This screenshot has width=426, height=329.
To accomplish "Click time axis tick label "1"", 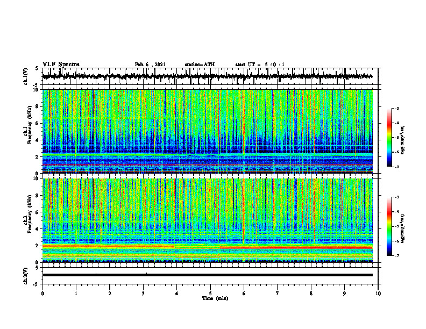I will click(76, 294).
